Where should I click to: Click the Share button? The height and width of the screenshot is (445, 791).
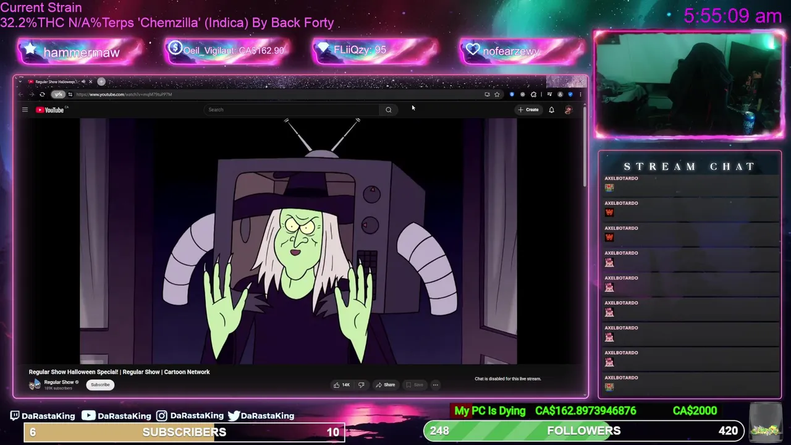click(386, 384)
